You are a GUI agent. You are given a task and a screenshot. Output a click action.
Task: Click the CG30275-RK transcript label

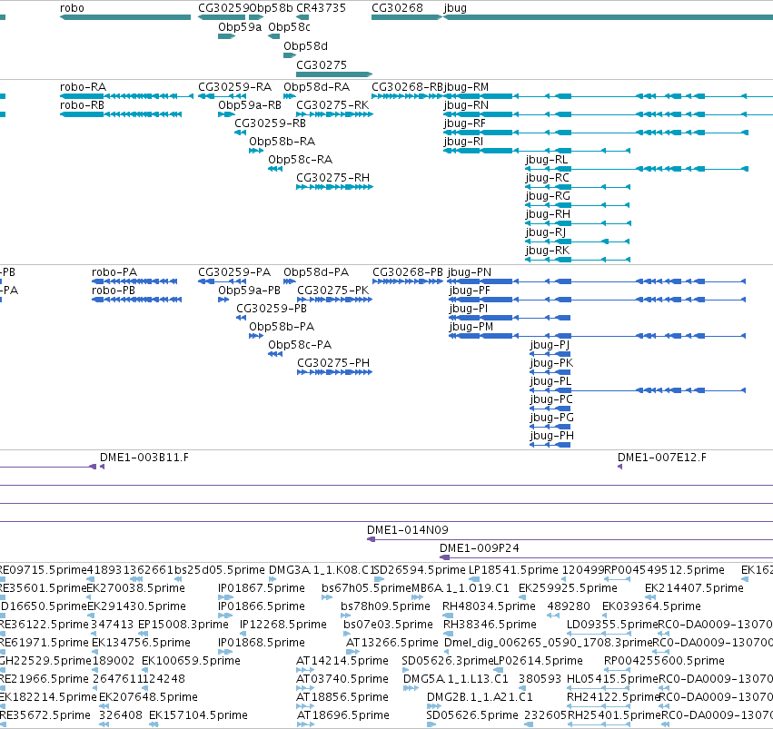point(332,105)
